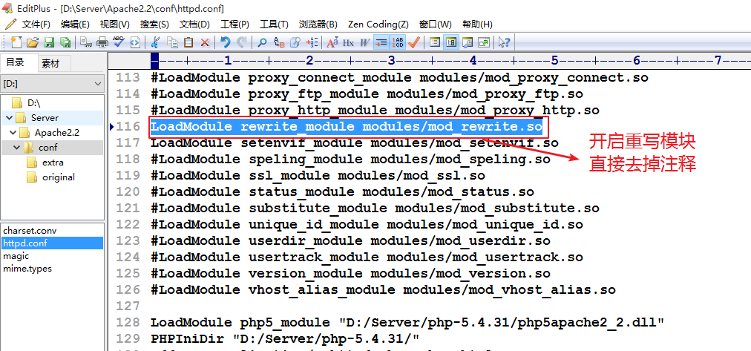Viewport: 751px width, 351px height.
Task: Open the 搜索(S) menu
Action: pos(154,24)
